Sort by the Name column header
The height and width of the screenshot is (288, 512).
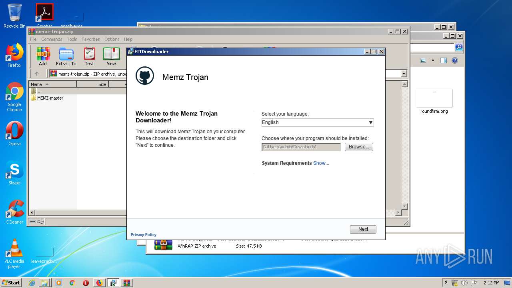click(x=53, y=84)
